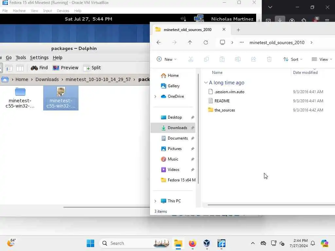Click the Fedora network icon
Image resolution: width=335 pixels, height=251 pixels.
click(199, 19)
